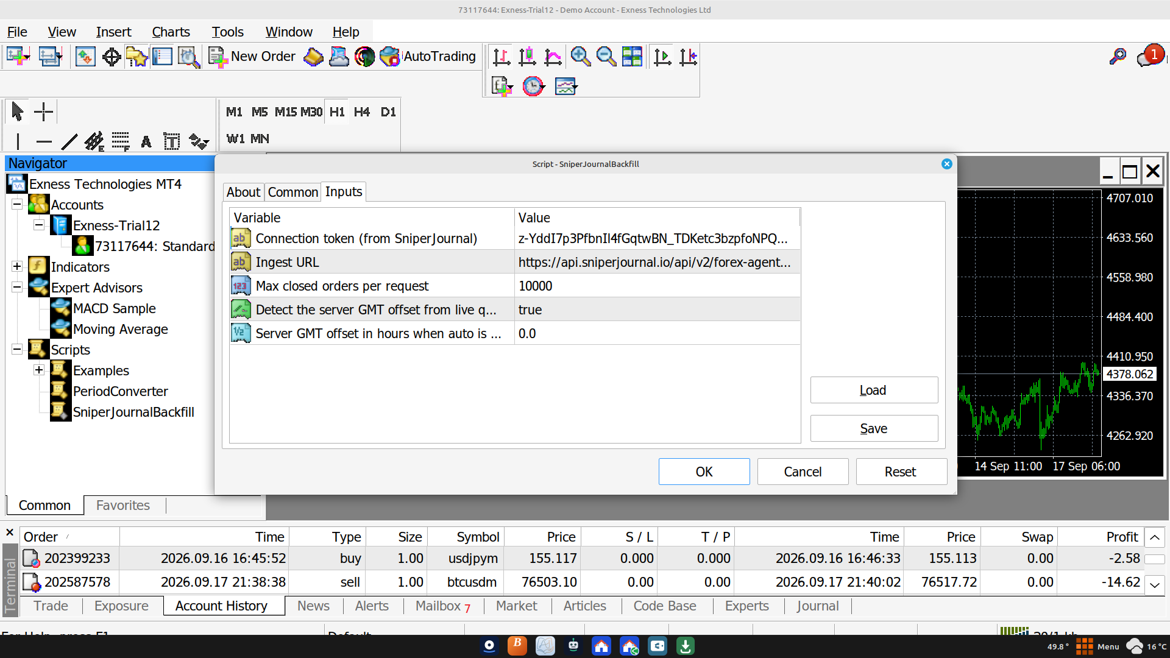
Task: Open the Profiles toolbar icon
Action: [x=50, y=57]
